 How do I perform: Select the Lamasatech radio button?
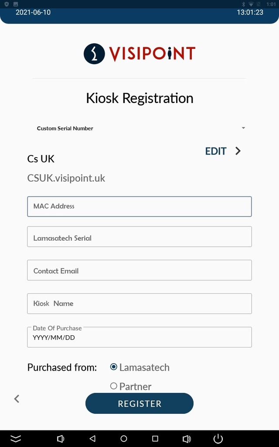tap(114, 367)
